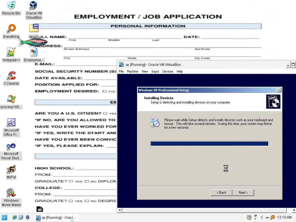
Task: Maximize the VirtualBox VM window
Action: (293, 65)
